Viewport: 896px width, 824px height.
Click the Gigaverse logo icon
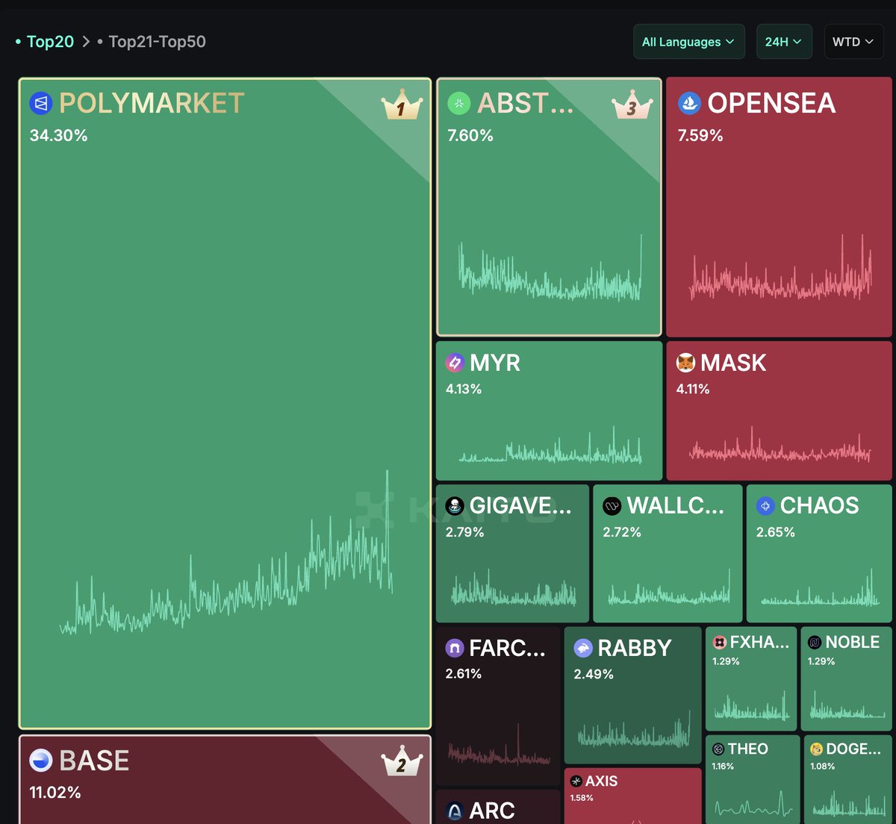[455, 506]
